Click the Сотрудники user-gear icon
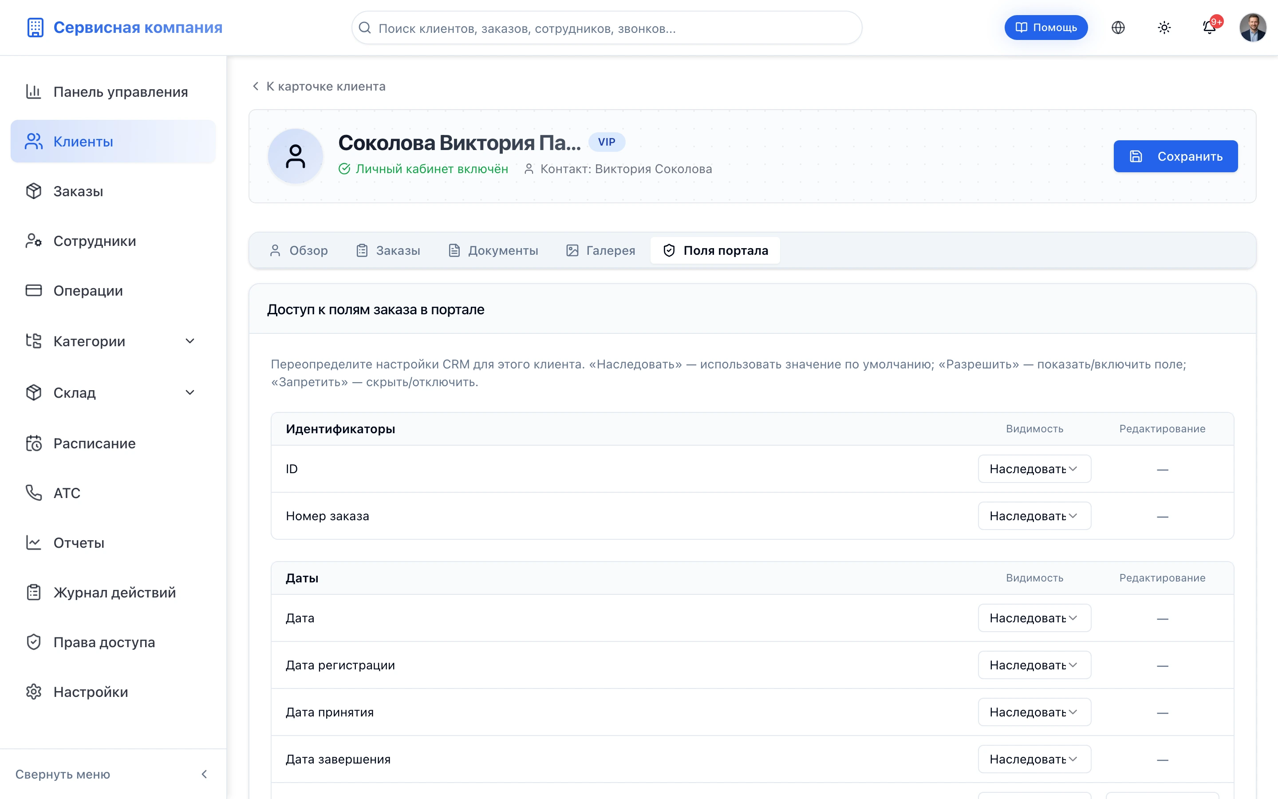Screen dimensions: 1278x799 33,241
